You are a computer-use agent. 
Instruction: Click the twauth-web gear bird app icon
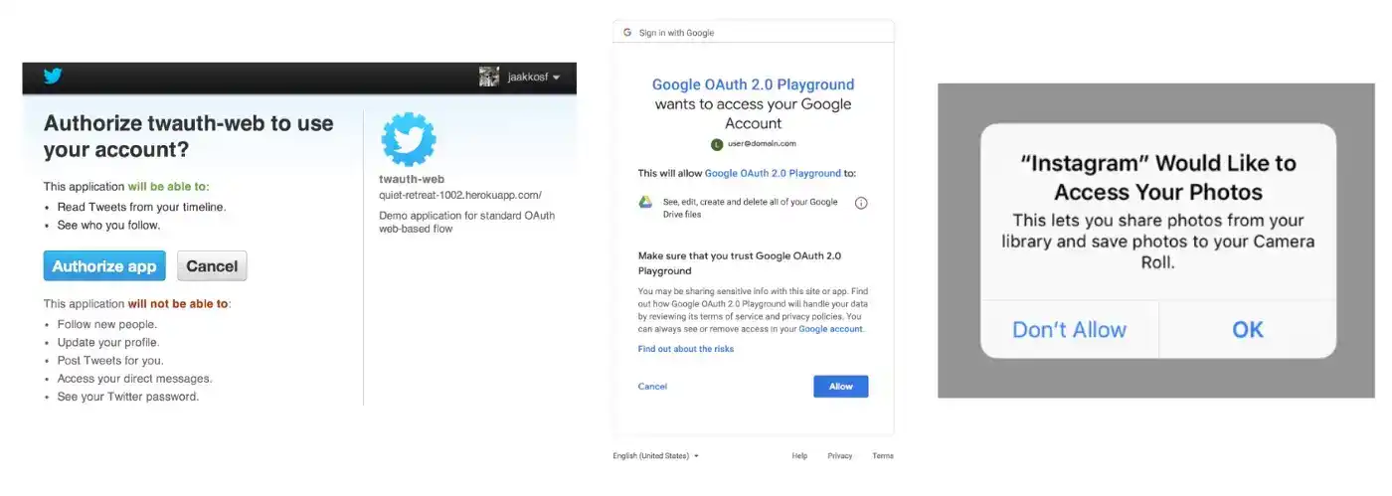coord(409,139)
